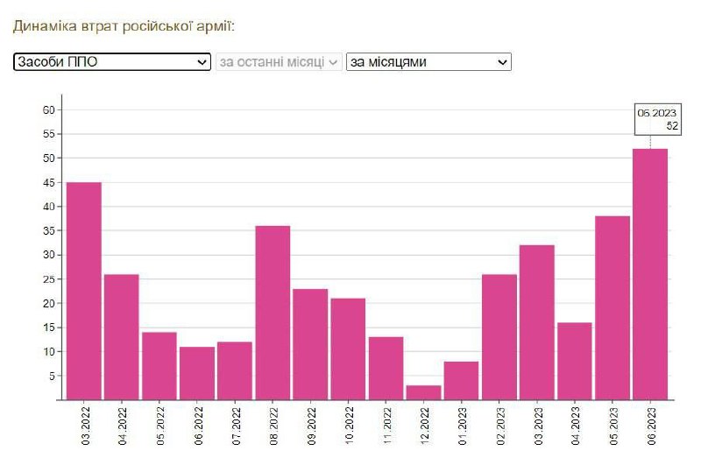Screen dimensions: 701x472
Task: Select the 08.2022 bar
Action: tap(273, 313)
